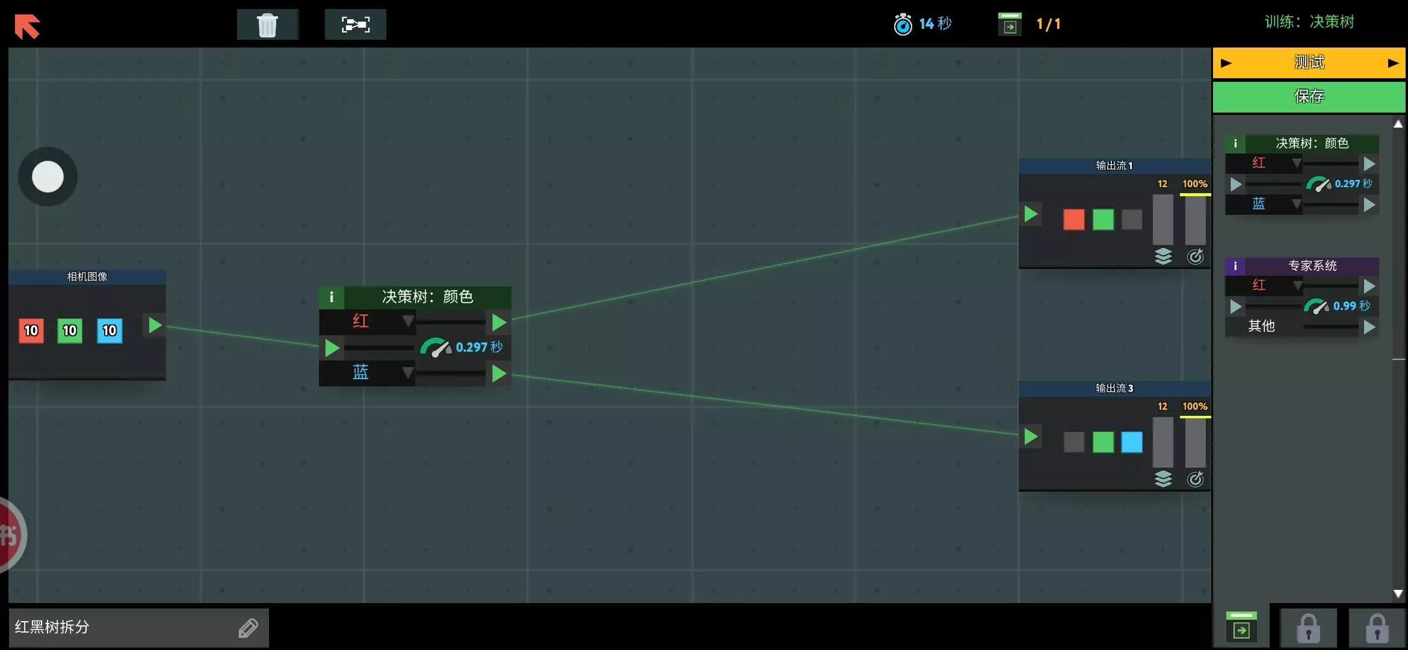Click the fit-to-view frame icon
Screen dimensions: 1408x650
pos(355,25)
